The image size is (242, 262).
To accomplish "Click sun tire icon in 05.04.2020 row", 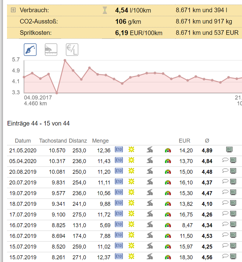I will tap(131, 160).
